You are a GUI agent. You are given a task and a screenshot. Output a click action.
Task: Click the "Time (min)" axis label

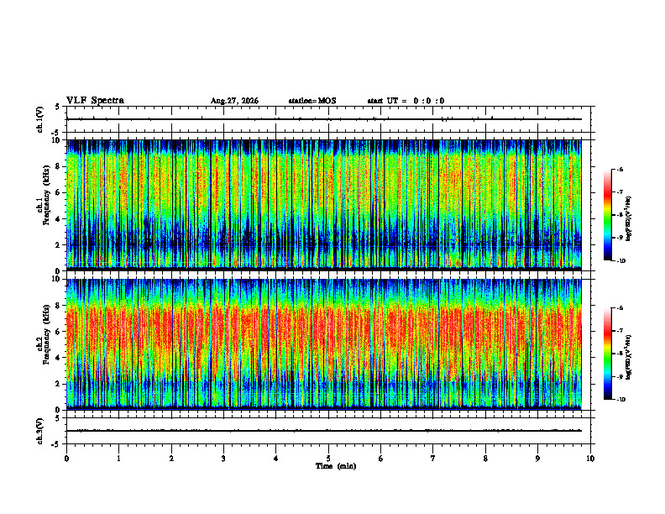(336, 466)
